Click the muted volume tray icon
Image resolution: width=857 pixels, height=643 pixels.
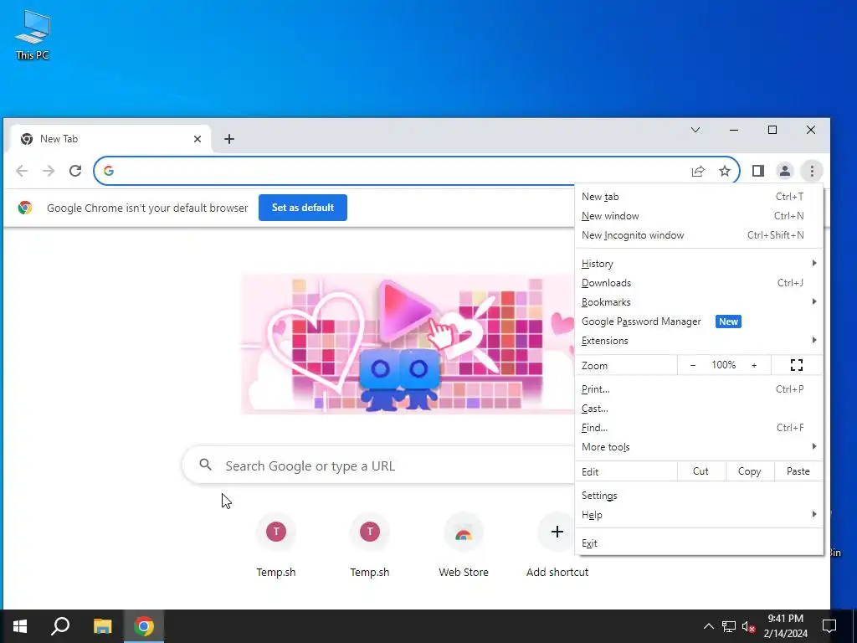(x=749, y=626)
